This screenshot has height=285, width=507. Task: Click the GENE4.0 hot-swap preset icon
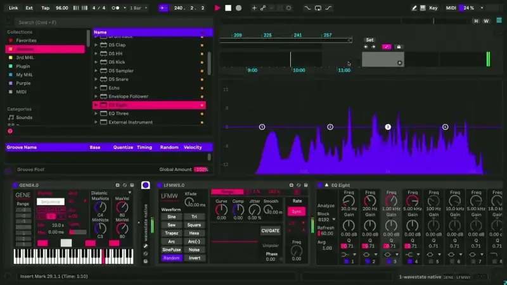click(125, 185)
